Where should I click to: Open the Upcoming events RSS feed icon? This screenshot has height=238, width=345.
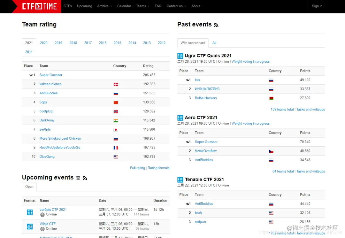pyautogui.click(x=85, y=178)
